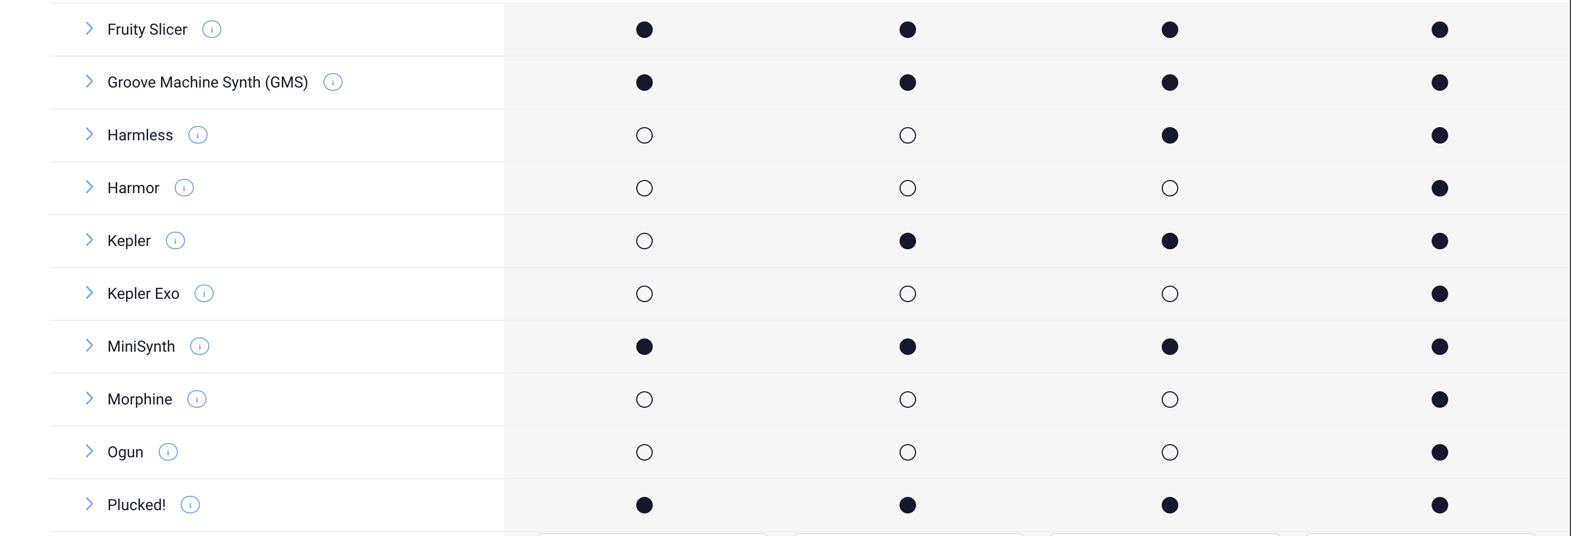
Task: Click first-column empty circle in Kepler row
Action: 644,241
